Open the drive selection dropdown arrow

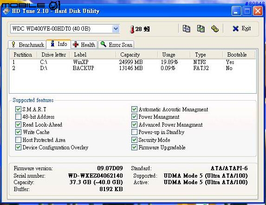coord(116,29)
